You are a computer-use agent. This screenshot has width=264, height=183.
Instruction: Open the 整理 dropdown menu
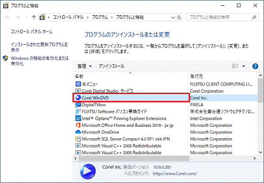(84, 66)
